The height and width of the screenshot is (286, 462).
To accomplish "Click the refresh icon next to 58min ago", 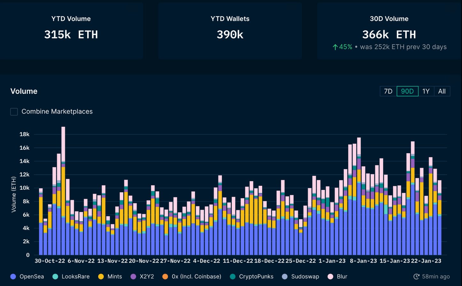I will coord(417,276).
